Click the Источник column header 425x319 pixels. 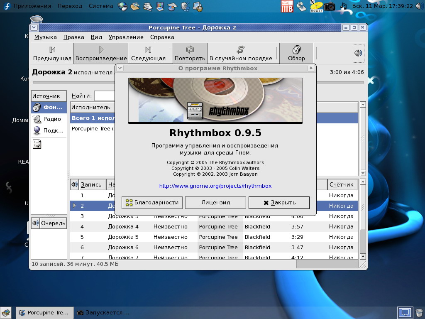49,96
